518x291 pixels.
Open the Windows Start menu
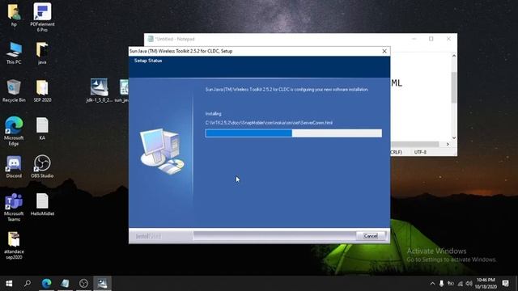click(9, 283)
